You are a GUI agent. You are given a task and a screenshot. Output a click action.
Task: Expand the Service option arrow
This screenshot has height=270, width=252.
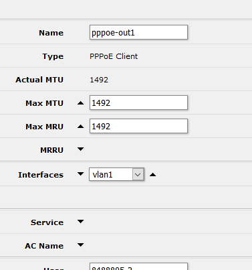(80, 222)
